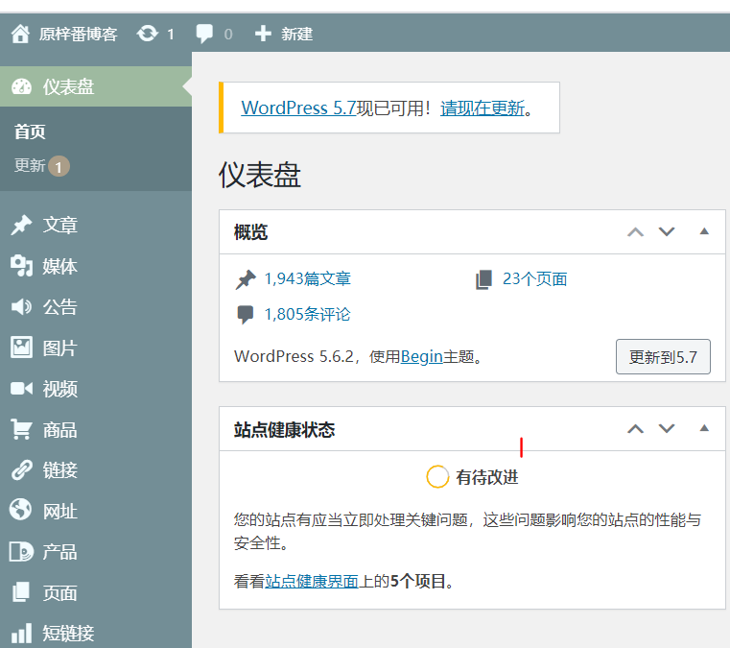Open the 页面 menu in sidebar

(x=59, y=592)
